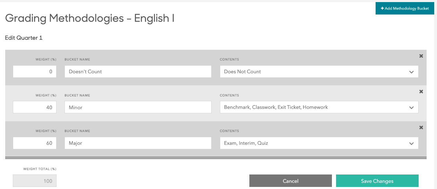Cancel editing the grading methodology

[x=290, y=181]
